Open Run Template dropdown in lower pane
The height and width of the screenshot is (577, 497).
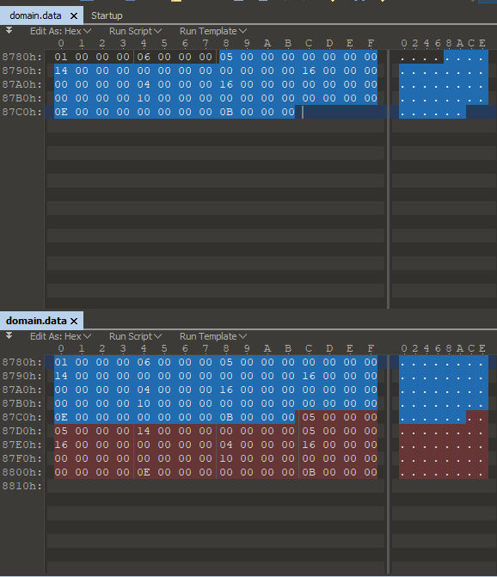click(213, 336)
